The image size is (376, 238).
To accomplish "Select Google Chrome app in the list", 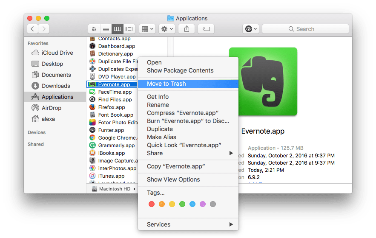I will tap(113, 138).
